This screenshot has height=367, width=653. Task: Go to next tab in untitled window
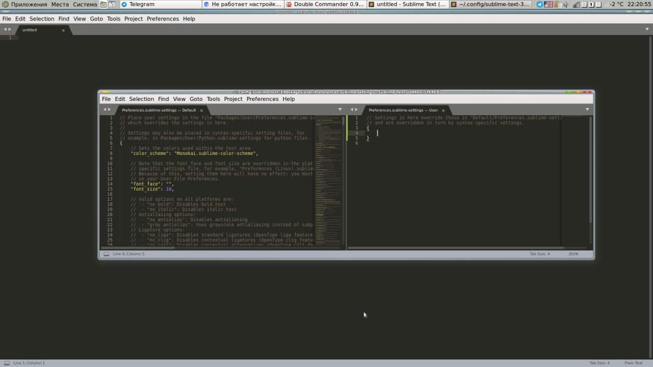click(x=10, y=30)
